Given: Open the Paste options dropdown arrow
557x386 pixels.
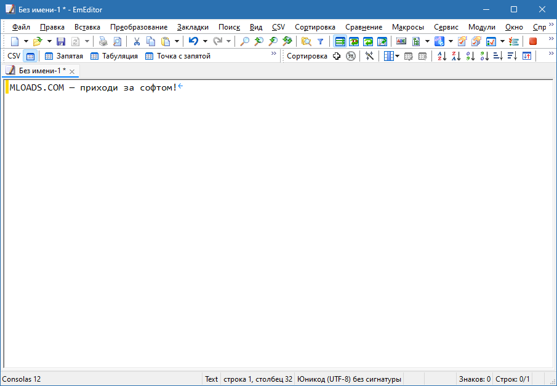Looking at the screenshot, I should pyautogui.click(x=177, y=42).
